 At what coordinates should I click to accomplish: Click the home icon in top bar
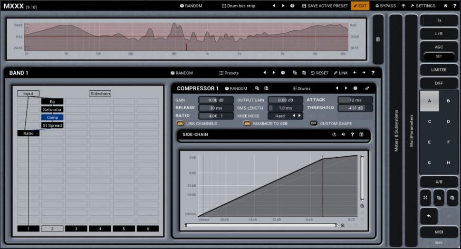pyautogui.click(x=445, y=6)
